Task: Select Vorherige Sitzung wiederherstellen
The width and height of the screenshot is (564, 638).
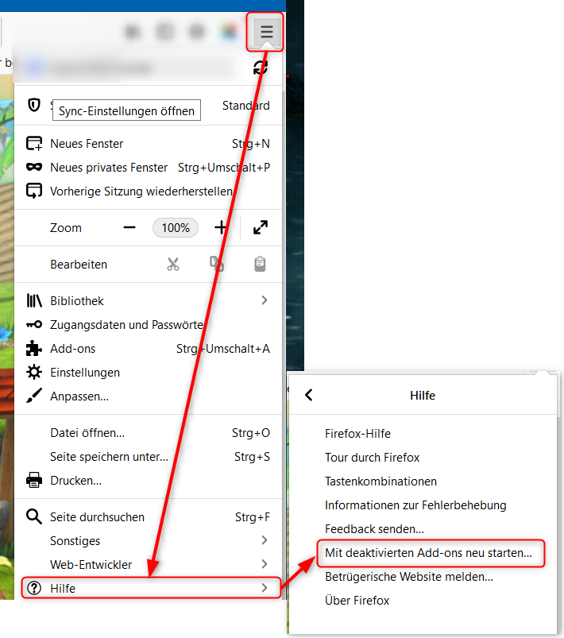Action: coord(148,191)
